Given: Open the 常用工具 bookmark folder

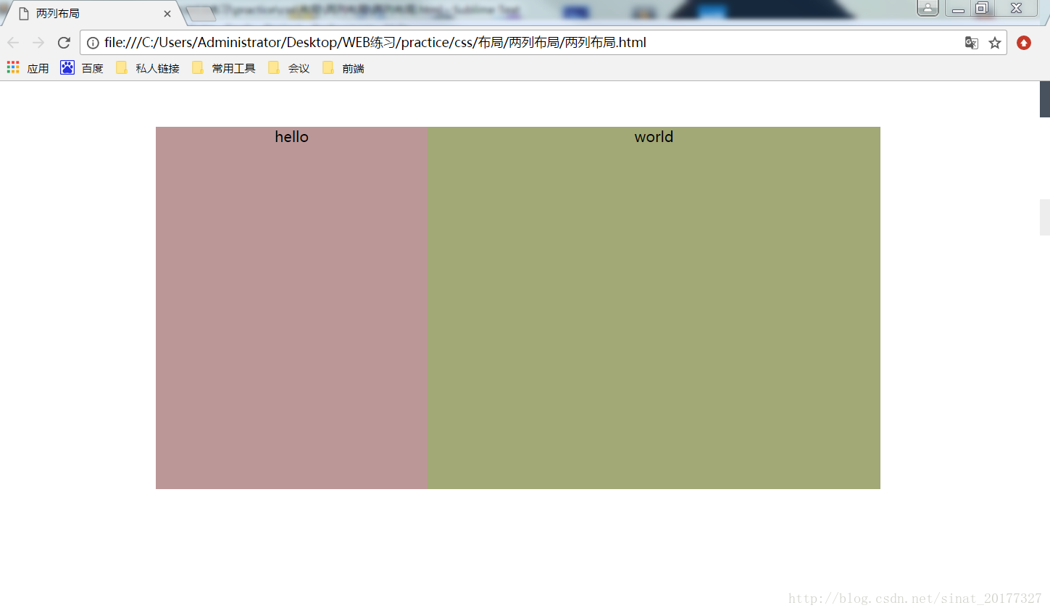Looking at the screenshot, I should [224, 68].
